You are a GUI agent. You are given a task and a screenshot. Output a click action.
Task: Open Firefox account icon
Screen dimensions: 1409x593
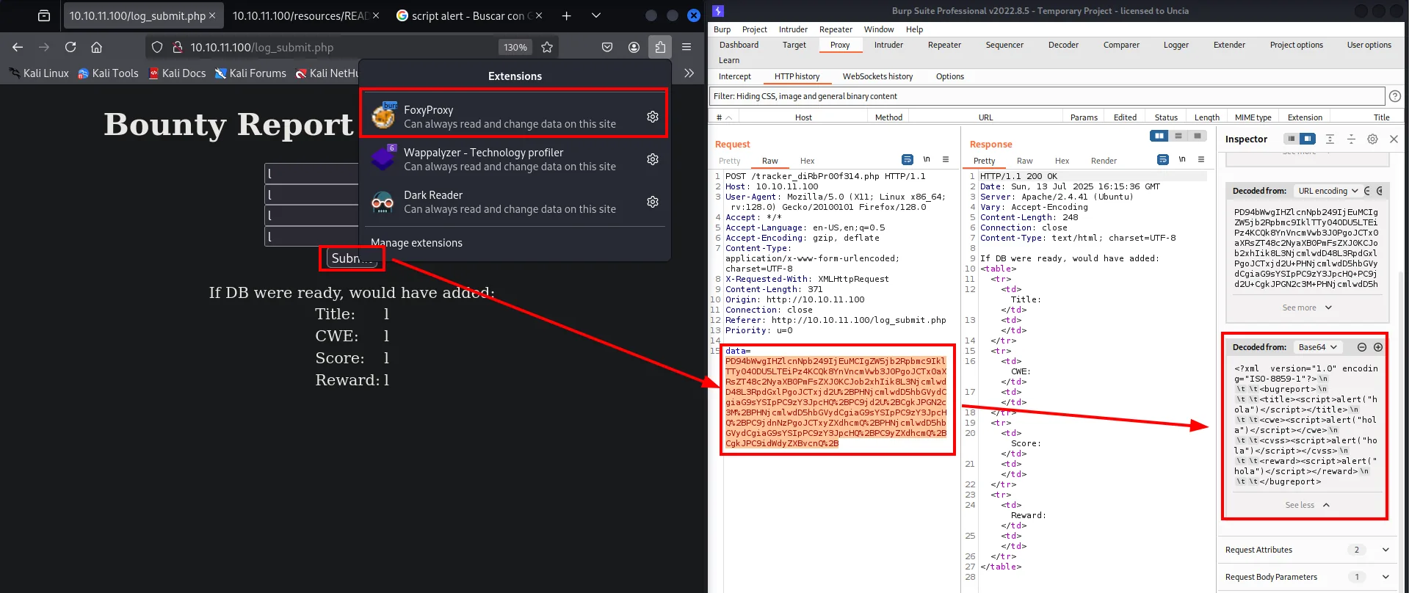[x=634, y=47]
